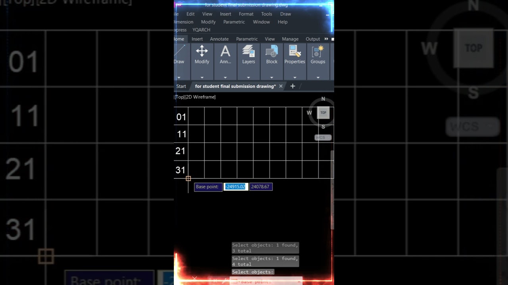
Task: Open the View menu in menu bar
Action: [x=207, y=14]
